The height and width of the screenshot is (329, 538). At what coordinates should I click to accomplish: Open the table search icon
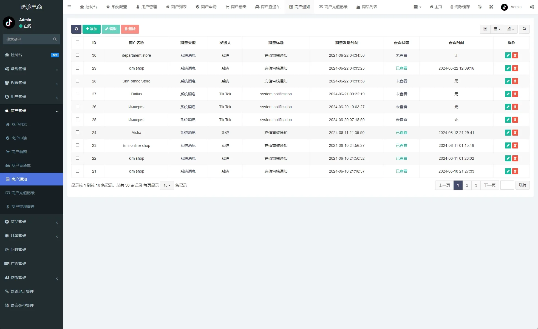(x=524, y=29)
